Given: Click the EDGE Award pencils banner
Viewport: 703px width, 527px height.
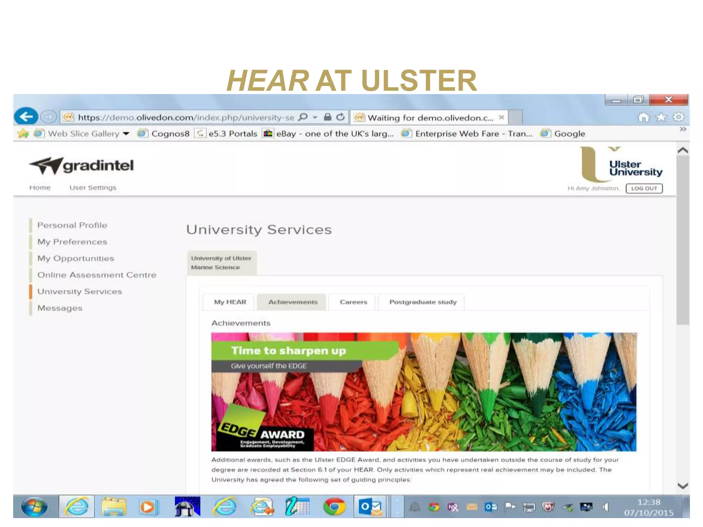Looking at the screenshot, I should [x=424, y=392].
